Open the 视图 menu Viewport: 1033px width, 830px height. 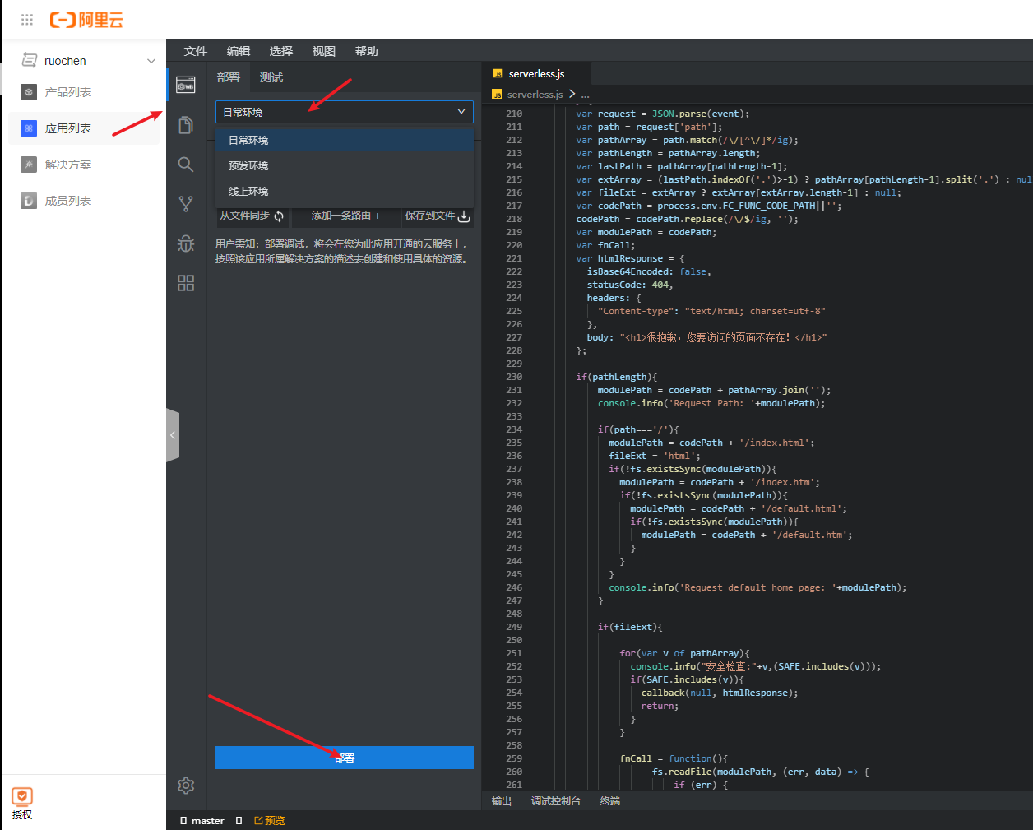tap(324, 51)
